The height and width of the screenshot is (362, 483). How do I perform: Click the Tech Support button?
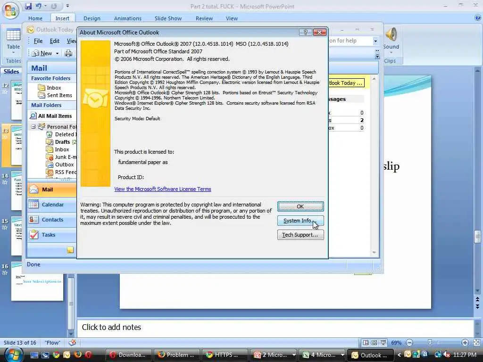[300, 235]
